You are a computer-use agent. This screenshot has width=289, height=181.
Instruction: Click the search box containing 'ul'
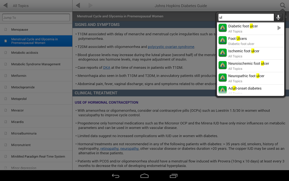(246, 17)
